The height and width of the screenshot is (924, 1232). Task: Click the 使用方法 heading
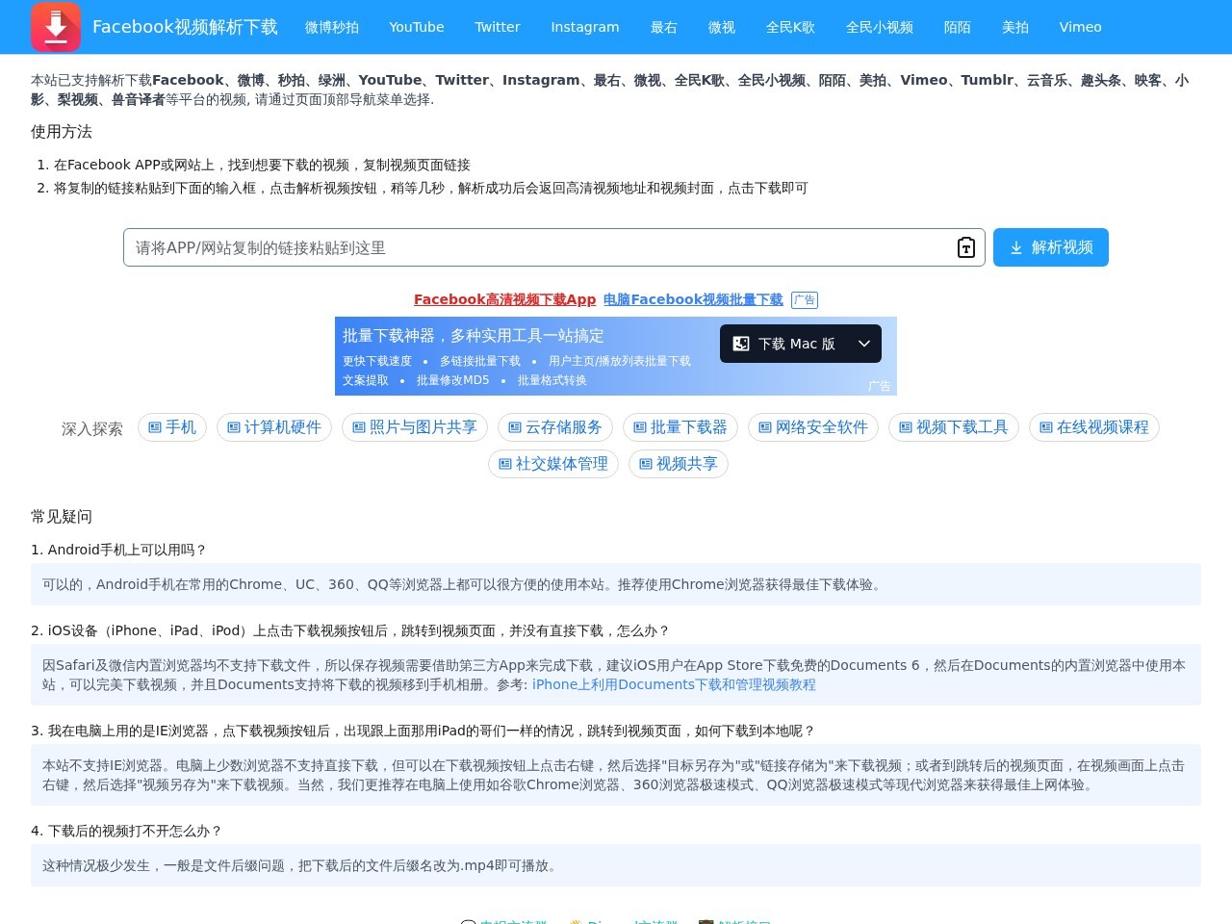(62, 132)
